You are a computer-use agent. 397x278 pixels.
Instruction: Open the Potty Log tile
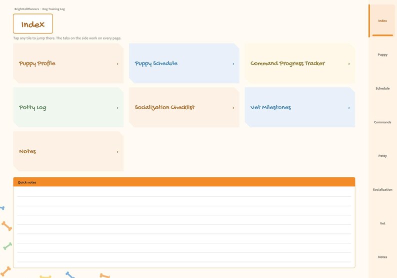point(68,107)
